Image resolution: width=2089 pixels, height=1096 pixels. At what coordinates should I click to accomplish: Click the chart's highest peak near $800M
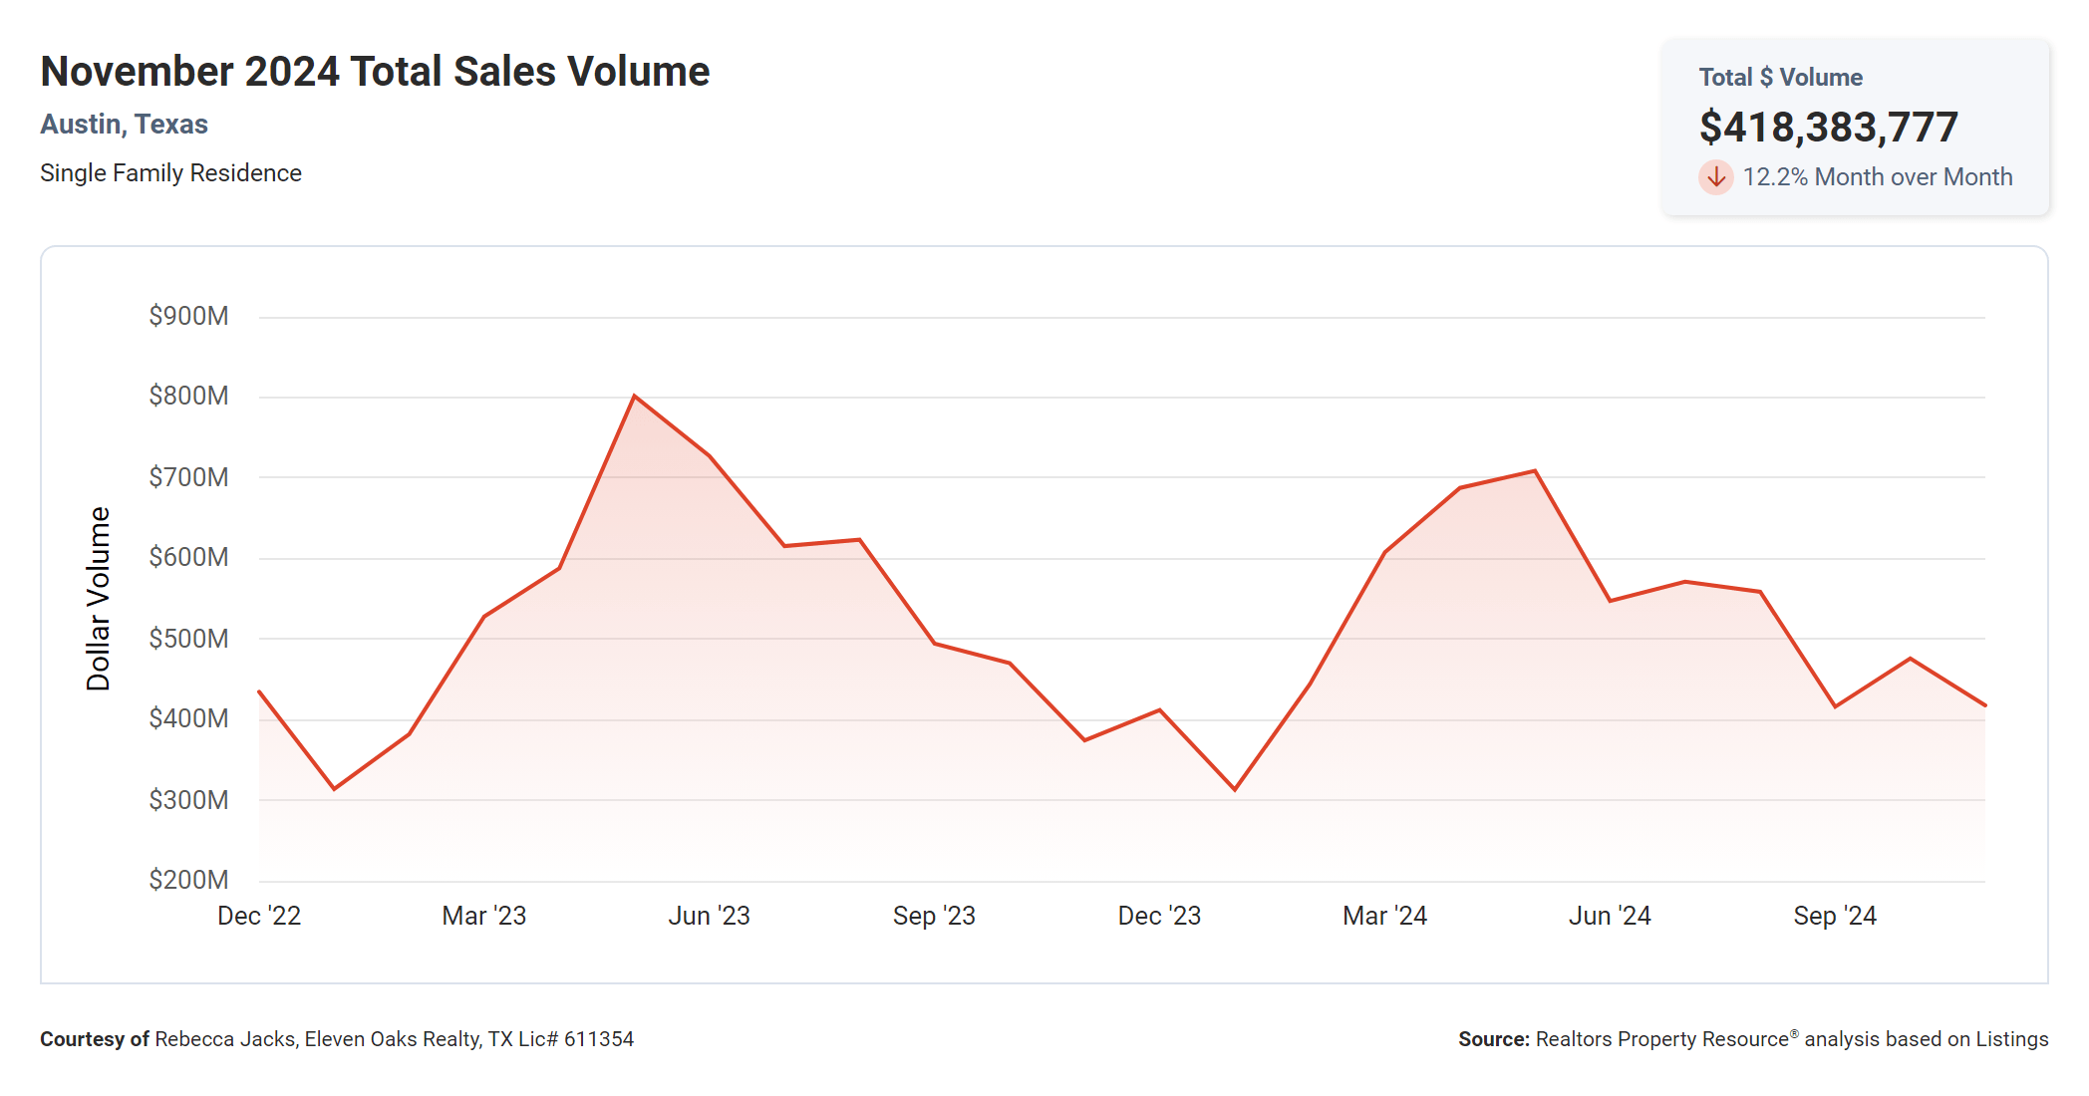tap(635, 397)
